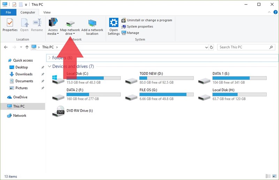The width and height of the screenshot is (279, 180).
Task: Click the pin icon beside Downloads
Action: tap(43, 74)
